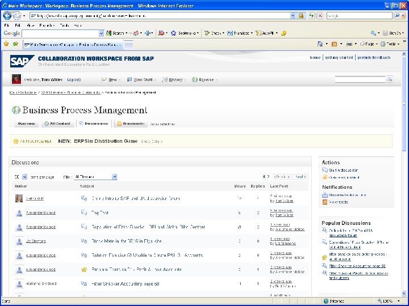The image size is (409, 306).
Task: Click the Add to Favorites star icon
Action: pyautogui.click(x=15, y=44)
